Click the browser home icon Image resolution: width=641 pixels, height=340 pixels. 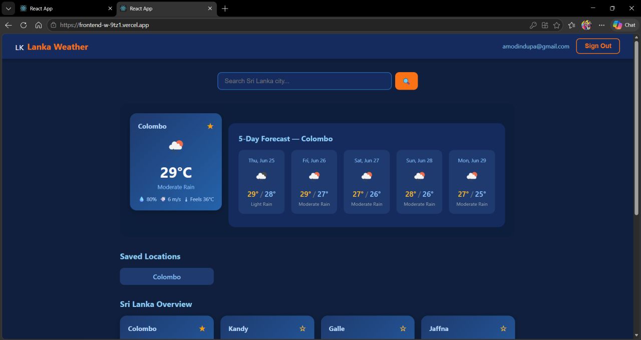[x=39, y=25]
